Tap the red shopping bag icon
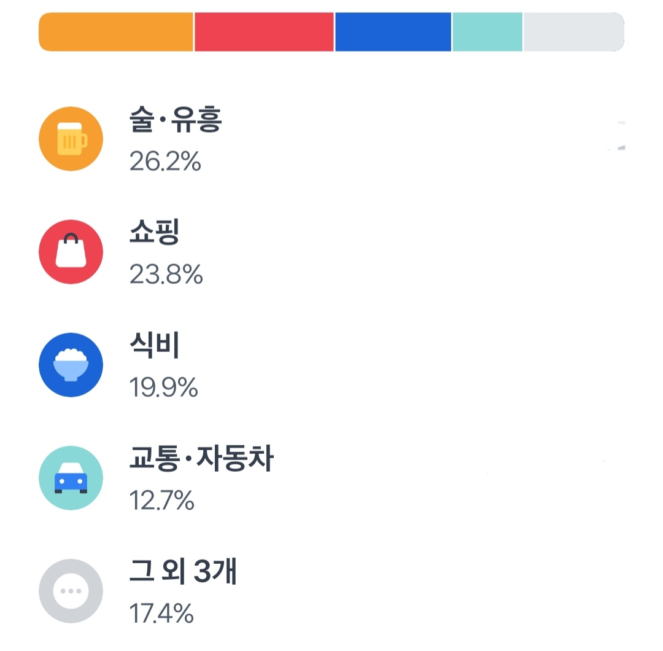The width and height of the screenshot is (663, 651). coord(71,252)
